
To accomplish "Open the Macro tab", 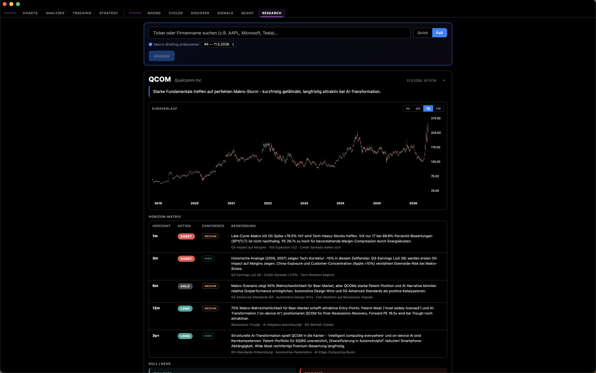I will pyautogui.click(x=154, y=13).
